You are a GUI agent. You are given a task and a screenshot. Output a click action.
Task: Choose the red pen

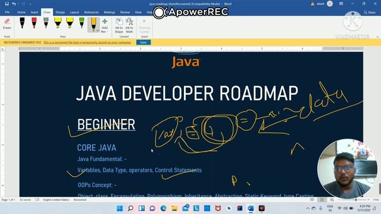tap(34, 23)
